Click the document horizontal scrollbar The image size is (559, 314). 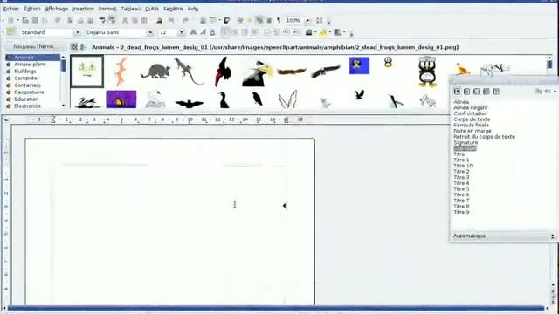[x=276, y=308]
